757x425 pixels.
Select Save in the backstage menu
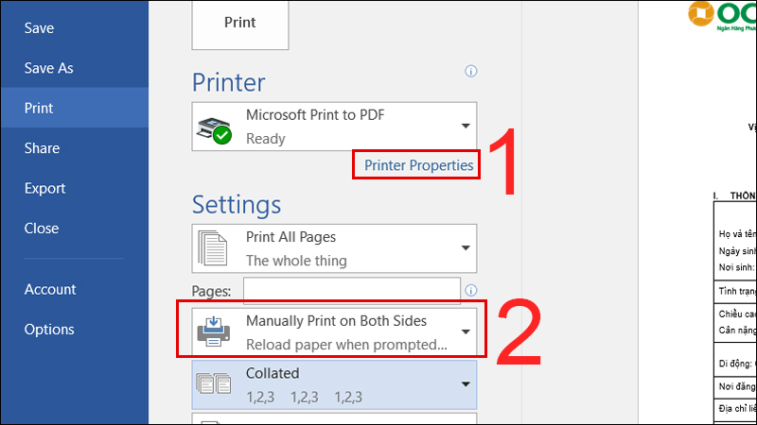pos(39,28)
